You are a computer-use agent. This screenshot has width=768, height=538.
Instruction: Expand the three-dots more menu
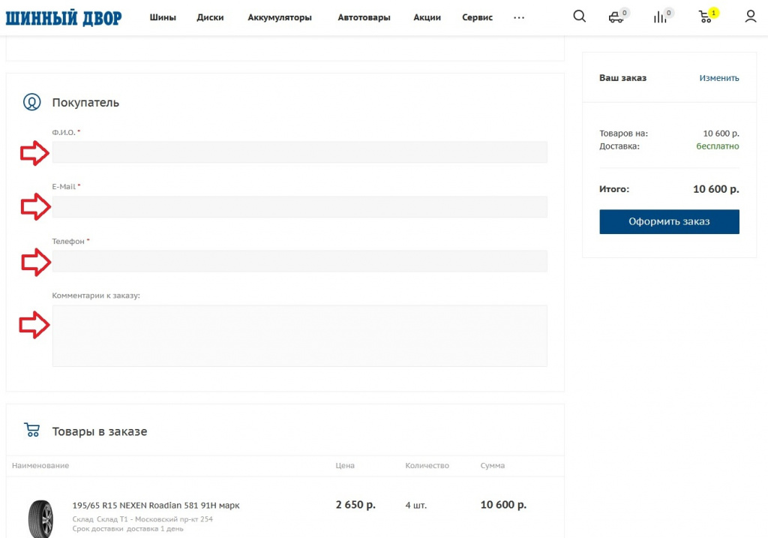pyautogui.click(x=519, y=17)
